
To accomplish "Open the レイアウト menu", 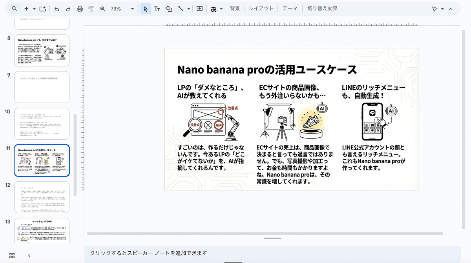I will 261,9.
